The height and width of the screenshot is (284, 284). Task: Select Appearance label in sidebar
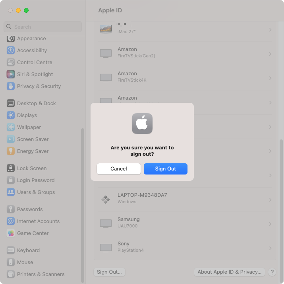tap(31, 39)
